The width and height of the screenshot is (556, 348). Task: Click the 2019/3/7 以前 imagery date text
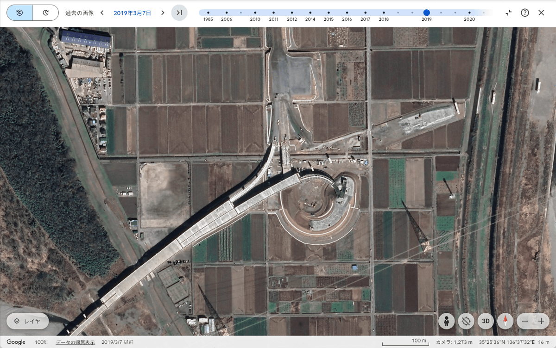click(118, 342)
